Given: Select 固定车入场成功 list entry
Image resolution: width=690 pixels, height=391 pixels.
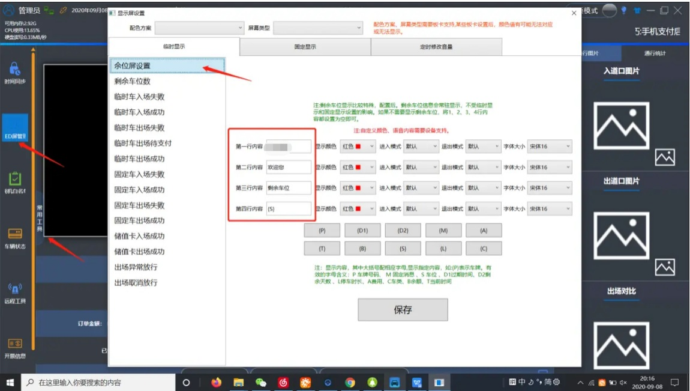Looking at the screenshot, I should 167,190.
